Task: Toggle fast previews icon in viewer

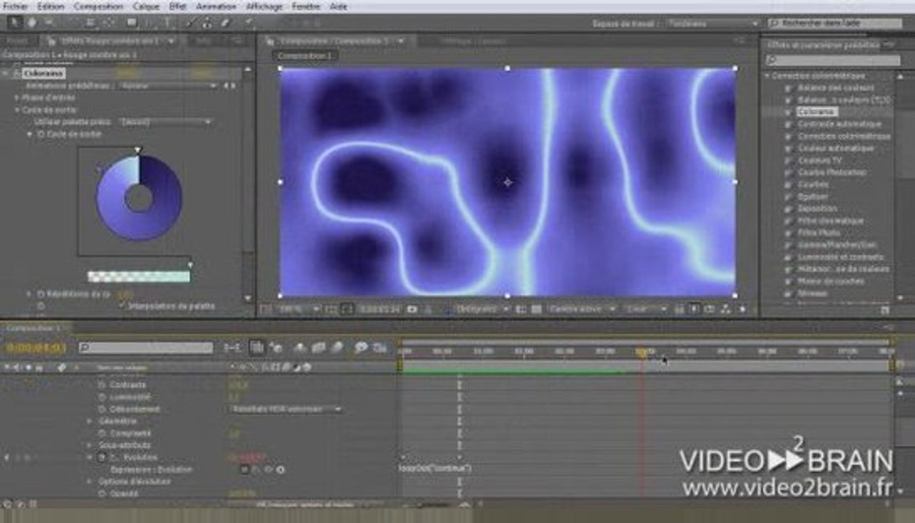Action: [x=695, y=309]
